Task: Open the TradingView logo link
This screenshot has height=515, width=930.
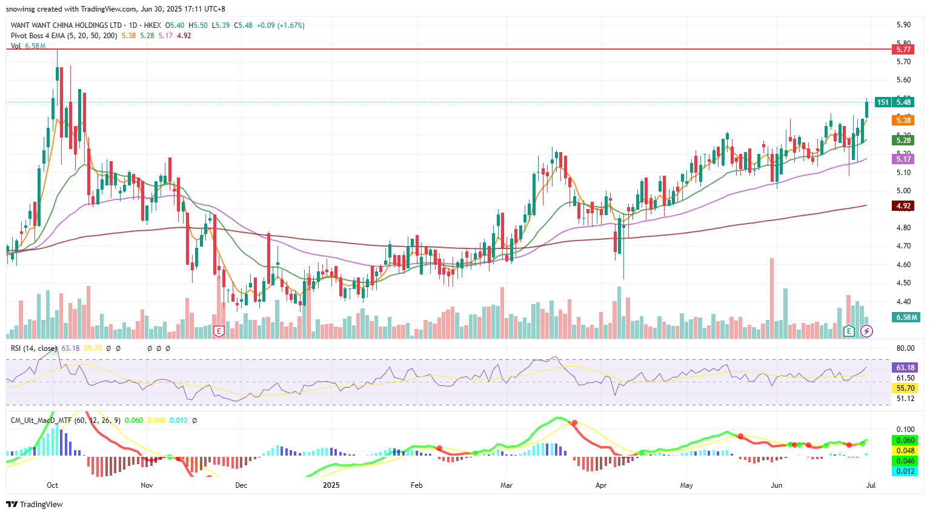Action: coord(35,504)
